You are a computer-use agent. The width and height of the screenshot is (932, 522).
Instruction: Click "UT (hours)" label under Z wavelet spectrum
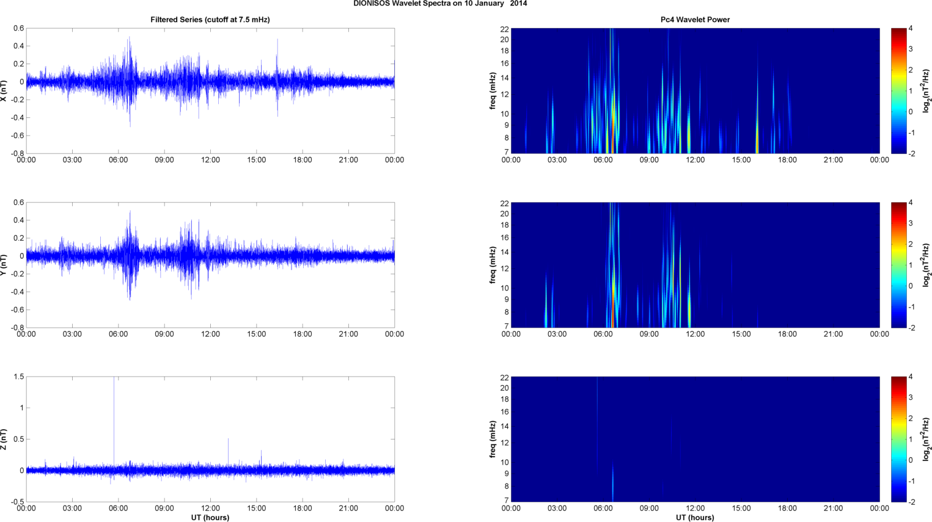click(x=695, y=518)
